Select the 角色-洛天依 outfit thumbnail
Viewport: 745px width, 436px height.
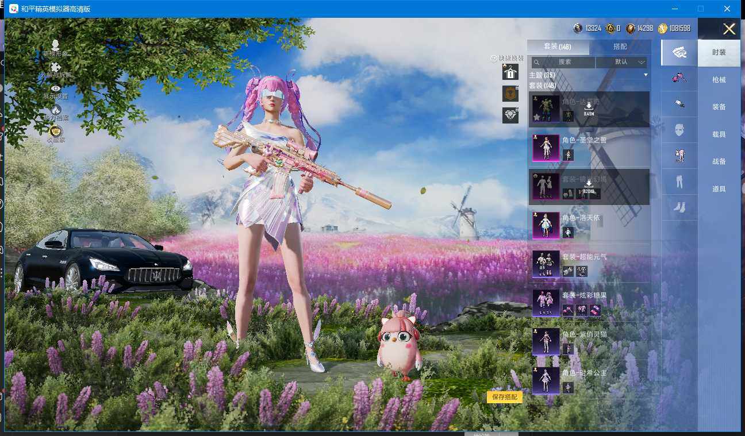click(x=546, y=225)
